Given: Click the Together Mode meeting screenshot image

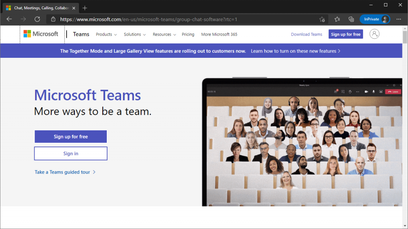Looking at the screenshot, I should 302,142.
